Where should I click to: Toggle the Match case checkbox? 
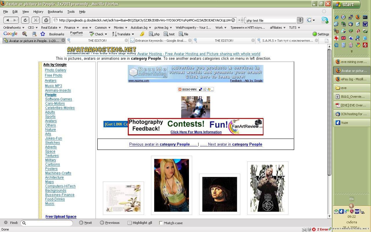[x=161, y=223]
